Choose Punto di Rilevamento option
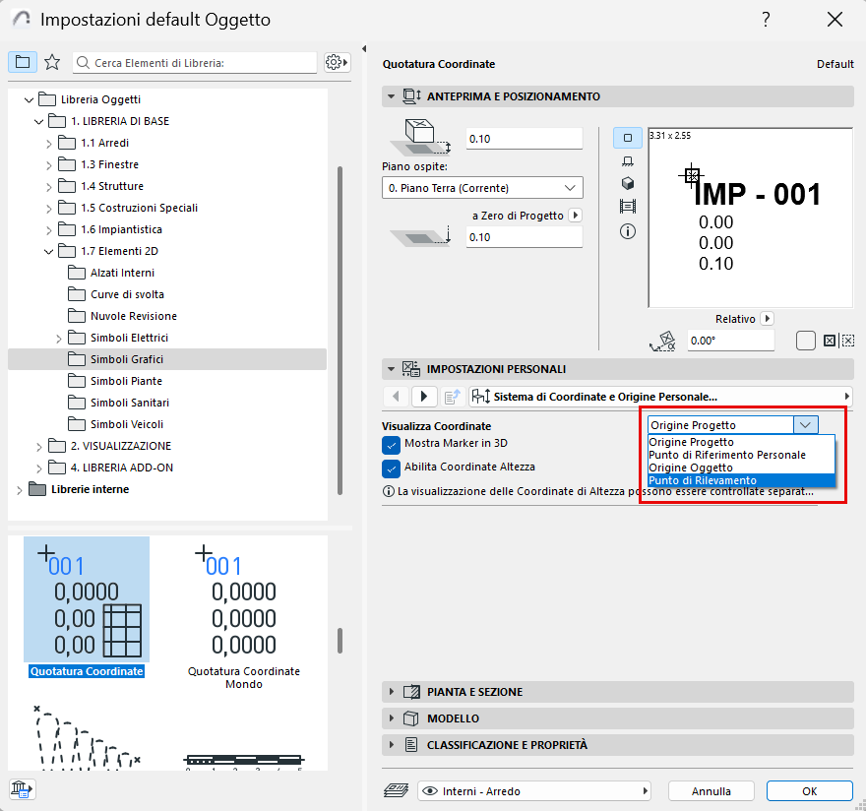The image size is (866, 811). click(741, 480)
